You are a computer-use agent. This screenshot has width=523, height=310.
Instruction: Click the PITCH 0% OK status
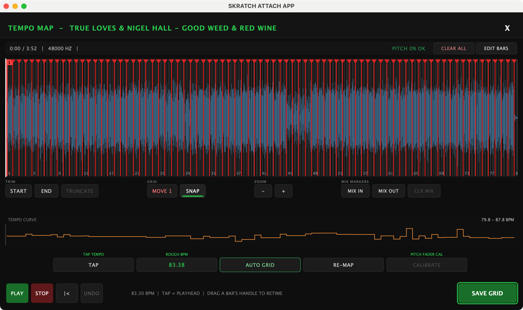(x=409, y=48)
